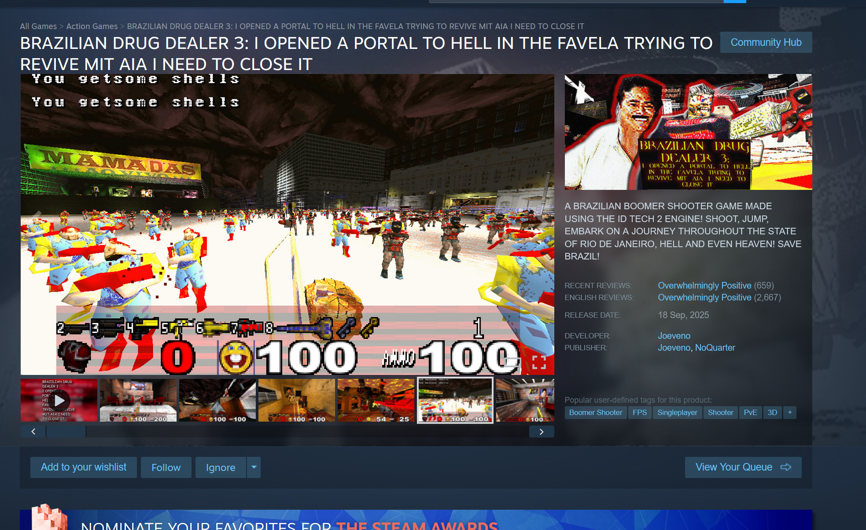Expand more tags with the plus button
The image size is (866, 530).
(790, 412)
